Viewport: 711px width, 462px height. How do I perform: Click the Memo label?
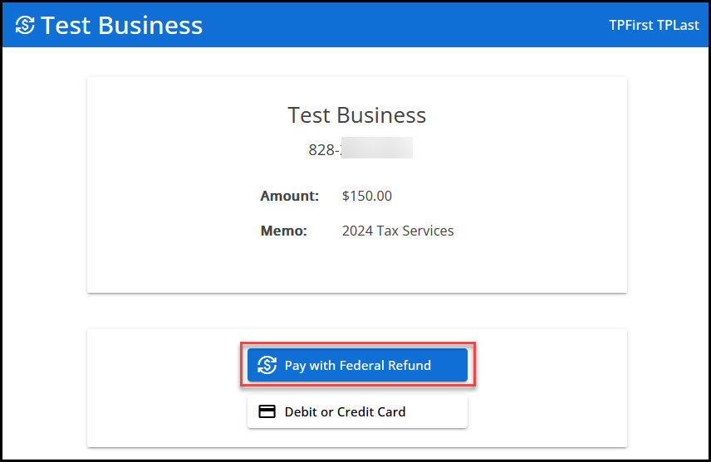point(283,231)
